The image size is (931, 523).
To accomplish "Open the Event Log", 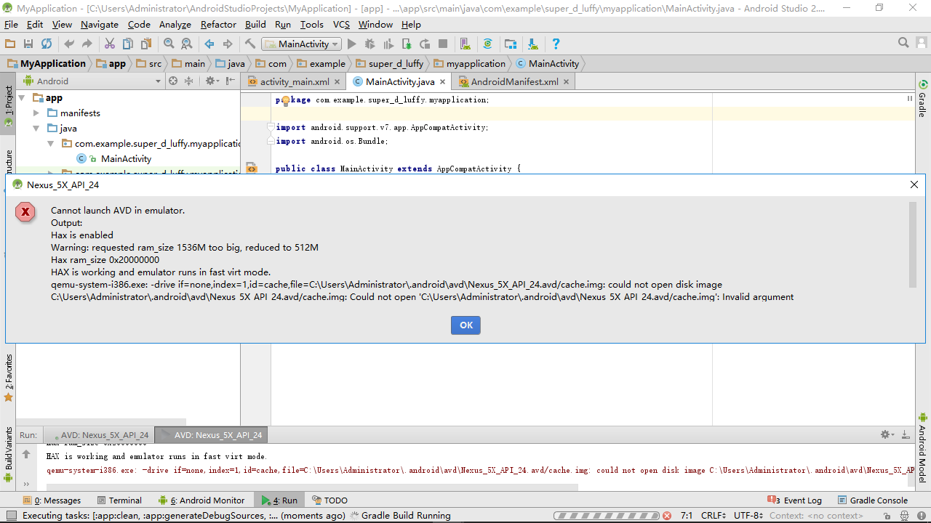I will pos(795,500).
